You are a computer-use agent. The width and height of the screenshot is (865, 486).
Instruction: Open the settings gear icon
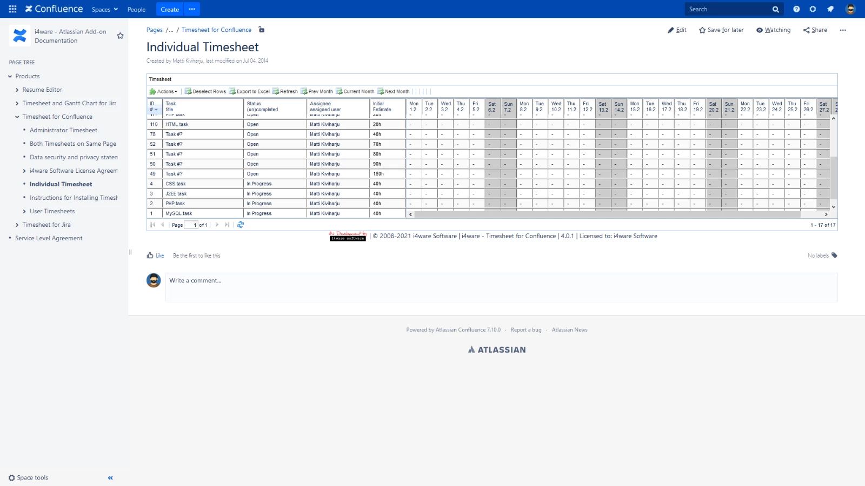click(x=813, y=9)
